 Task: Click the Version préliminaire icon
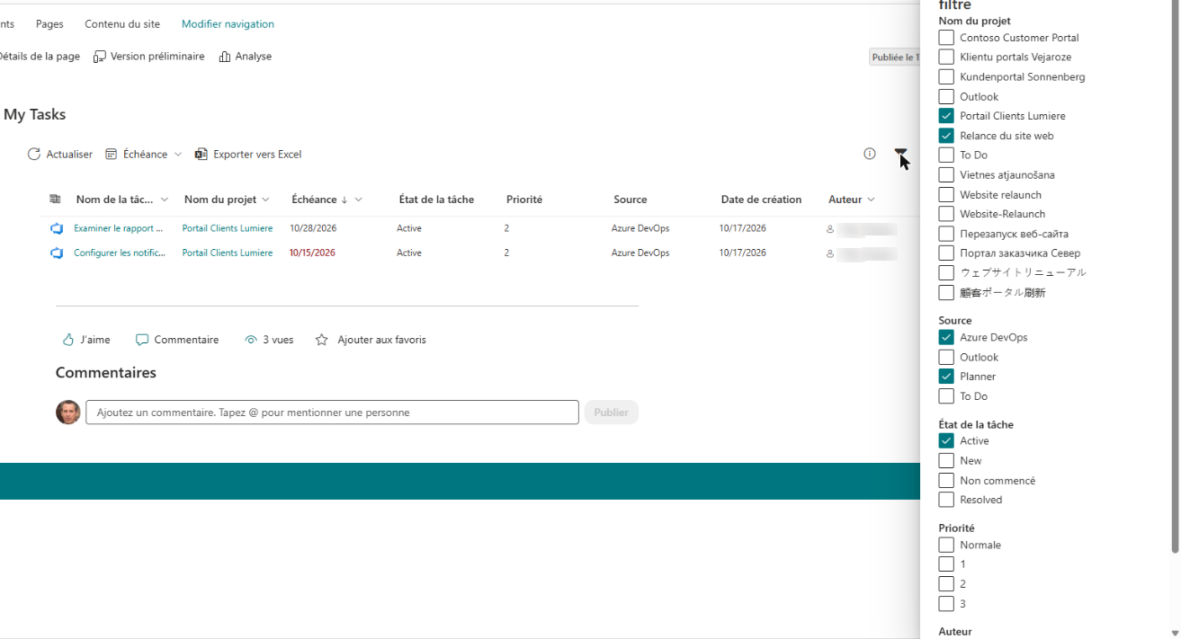pos(100,57)
